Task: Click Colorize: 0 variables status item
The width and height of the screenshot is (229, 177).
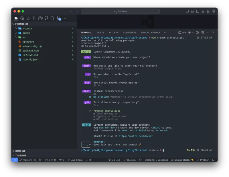Action: (156, 160)
